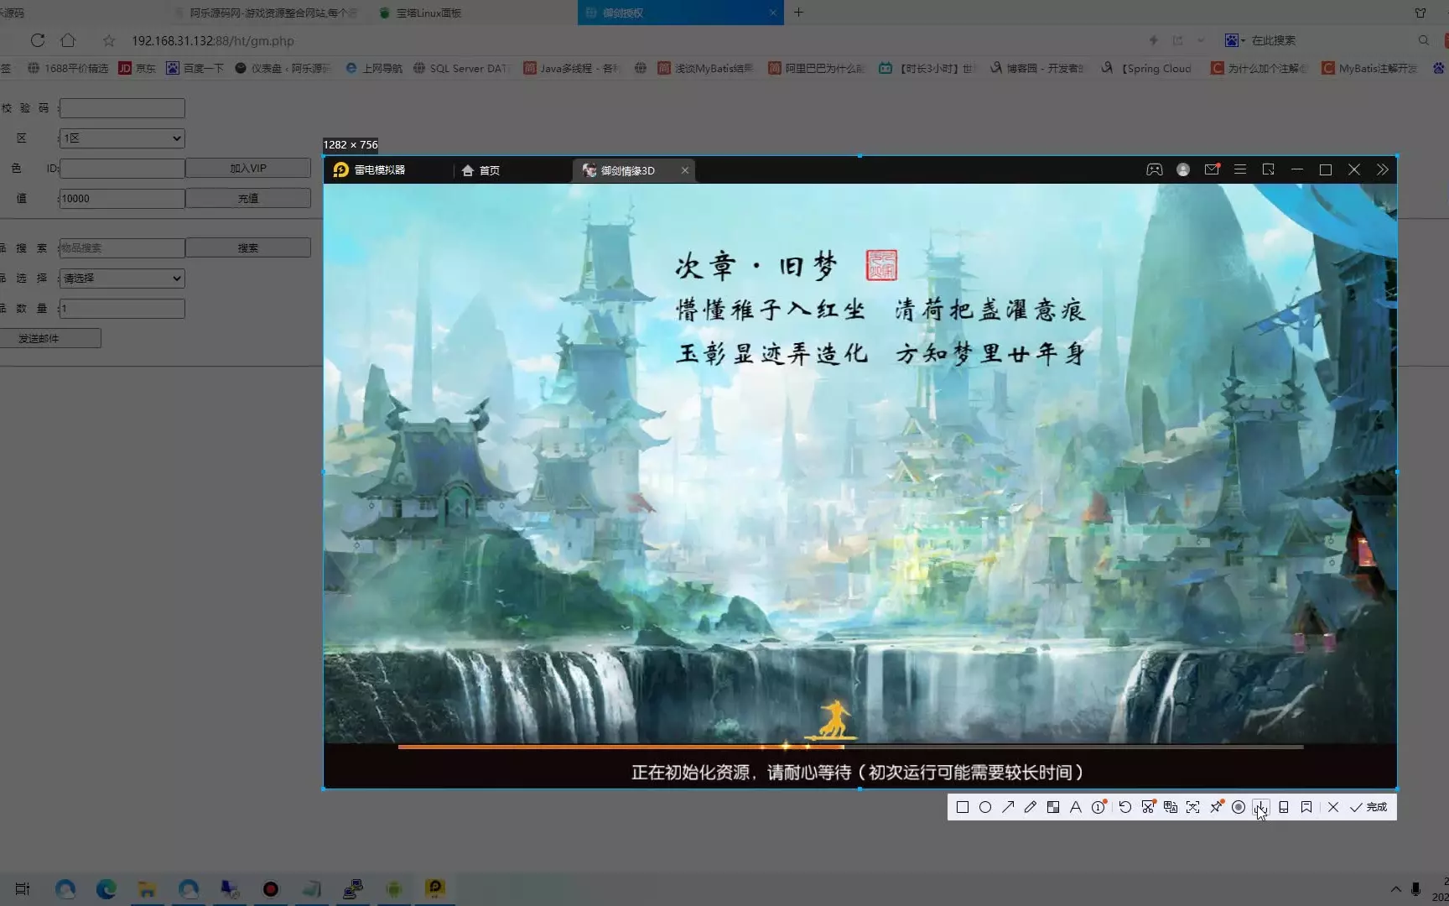Select the arrow annotation tool
This screenshot has width=1449, height=906.
click(x=1008, y=807)
